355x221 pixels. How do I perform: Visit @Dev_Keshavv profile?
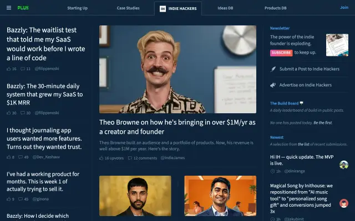46,157
